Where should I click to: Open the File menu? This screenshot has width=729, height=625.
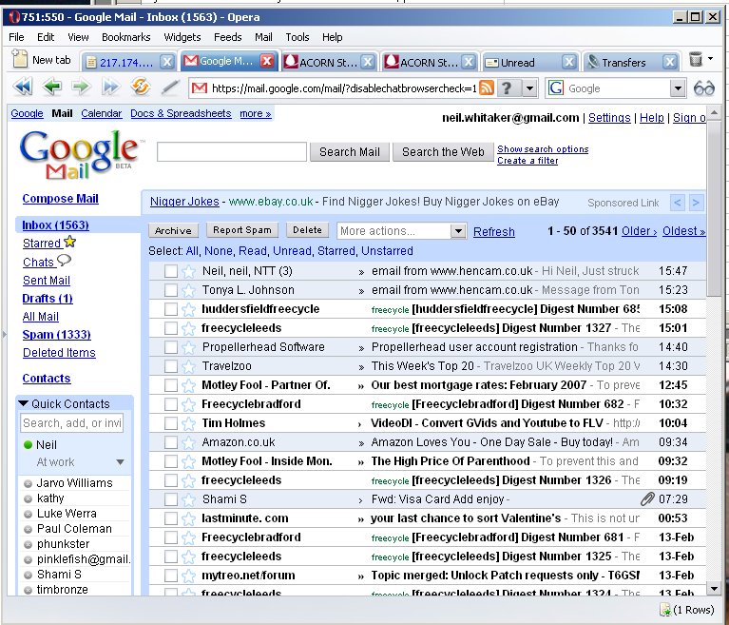(16, 37)
